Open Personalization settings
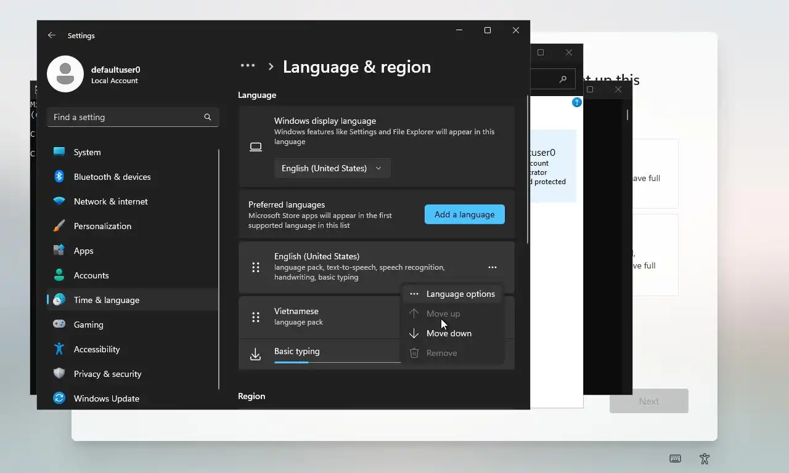Screen dimensions: 789x473 [133, 226]
